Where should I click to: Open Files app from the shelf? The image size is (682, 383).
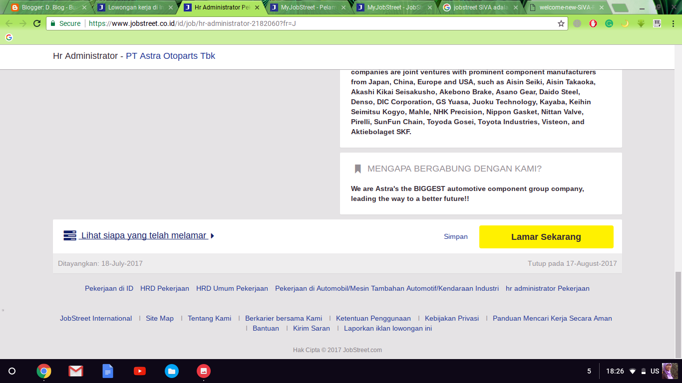(x=172, y=371)
